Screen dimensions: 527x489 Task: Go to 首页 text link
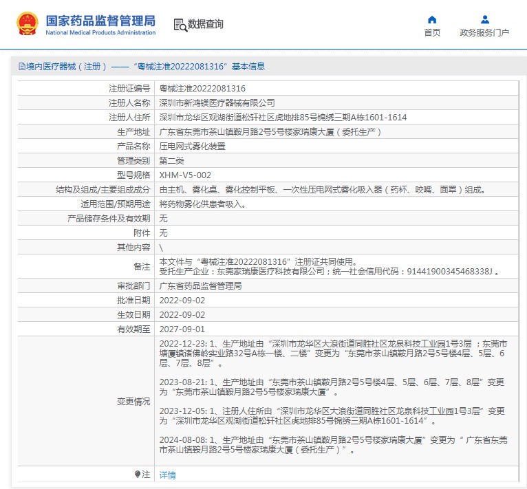[x=432, y=32]
